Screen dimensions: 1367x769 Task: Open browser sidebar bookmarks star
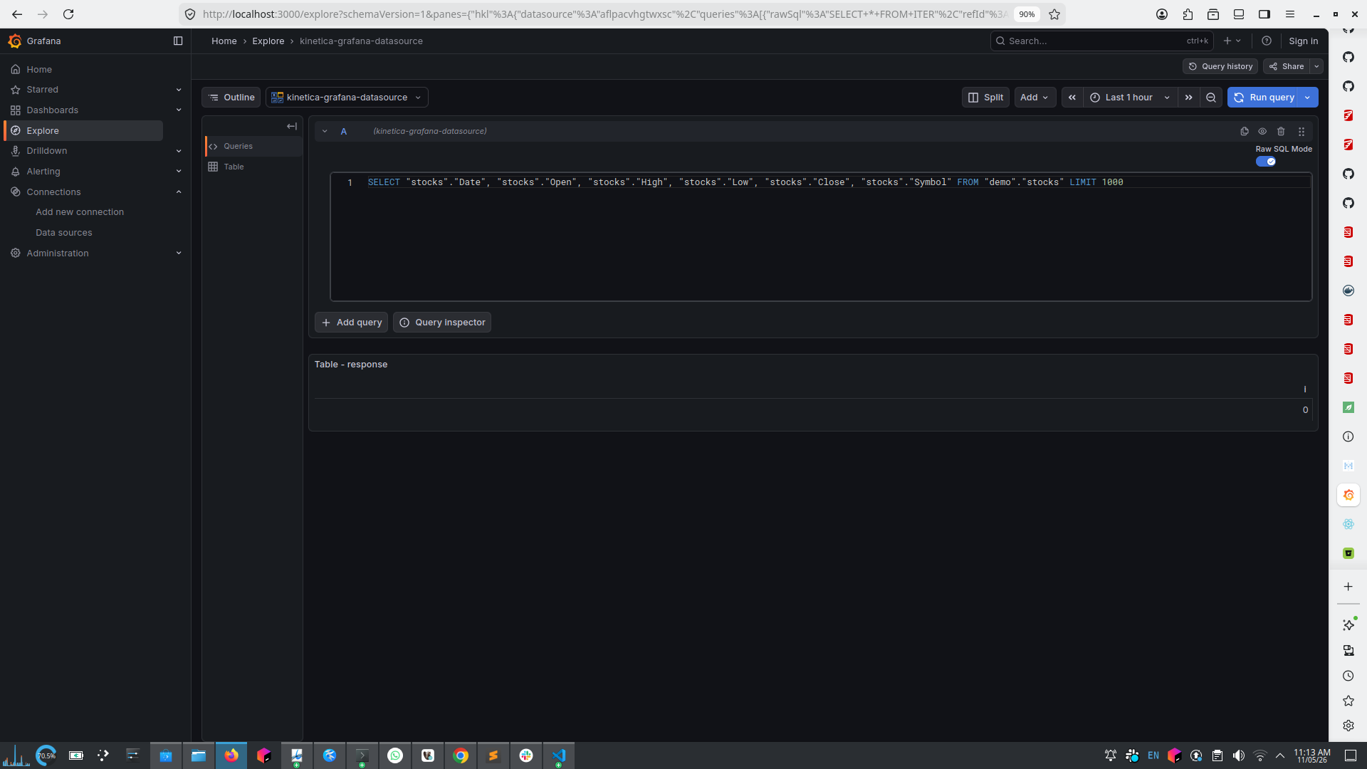pyautogui.click(x=1348, y=701)
